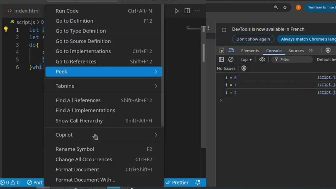Image resolution: width=336 pixels, height=189 pixels.
Task: Click the Run Code play icon in editor toolbar
Action: point(177,11)
